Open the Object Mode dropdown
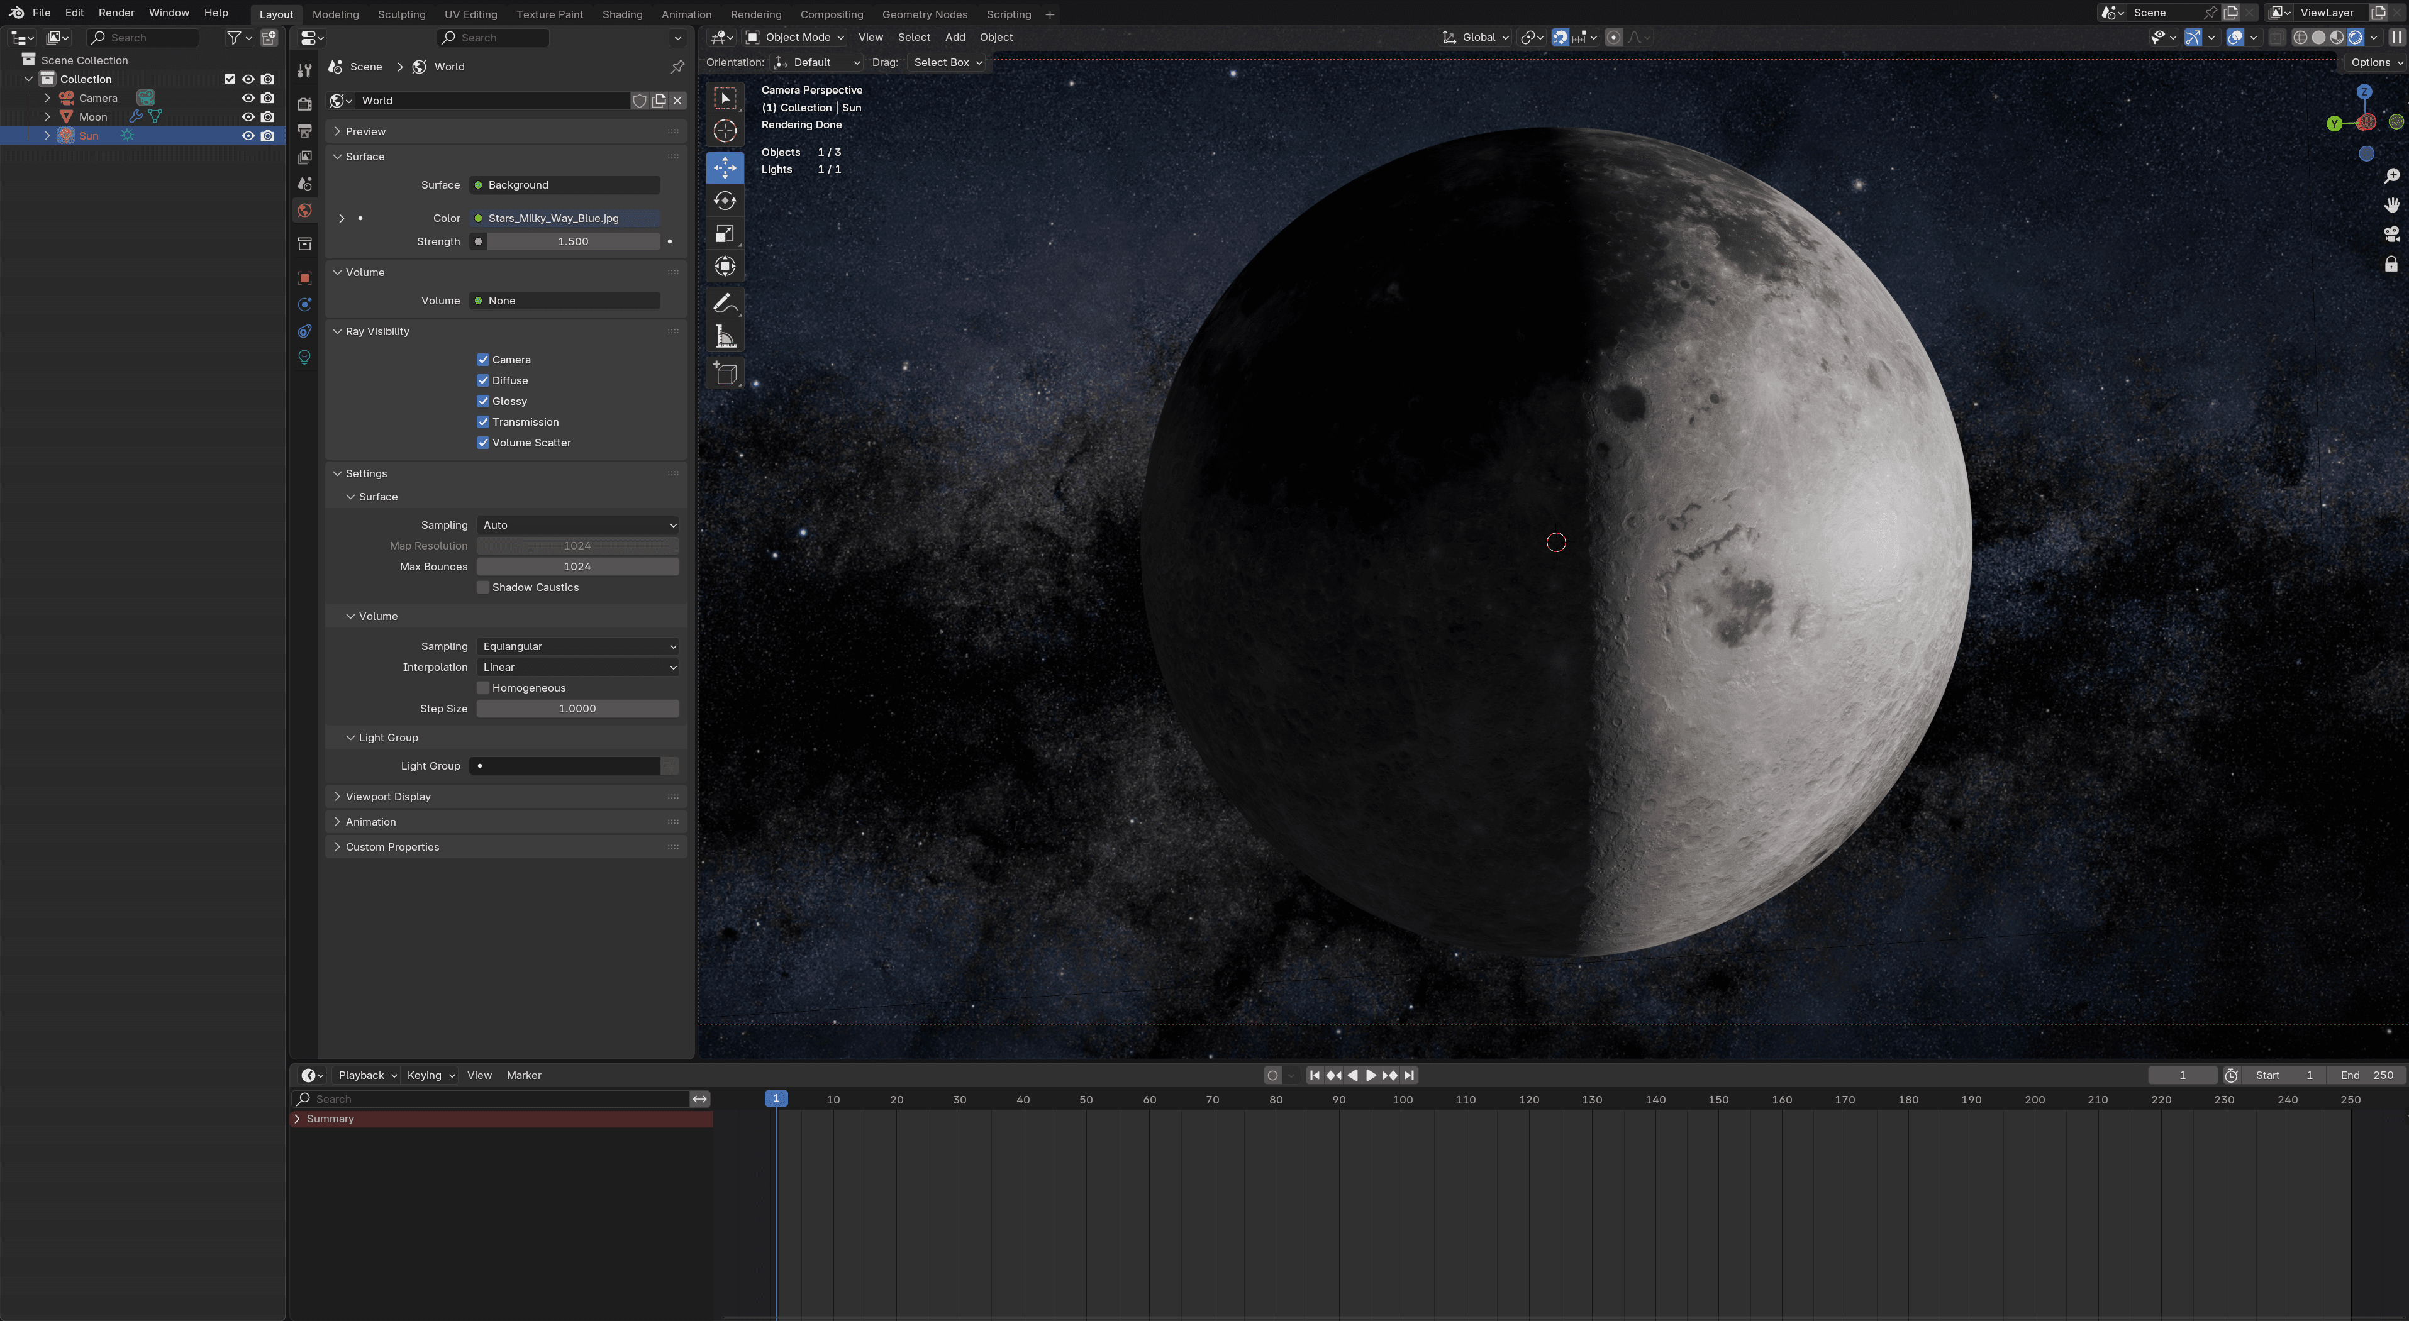2409x1321 pixels. click(x=795, y=37)
